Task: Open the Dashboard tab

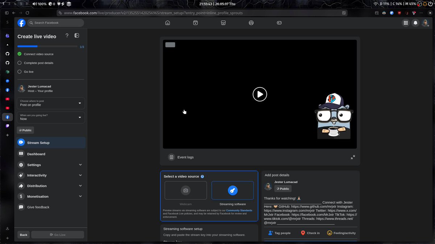Action: click(51, 154)
